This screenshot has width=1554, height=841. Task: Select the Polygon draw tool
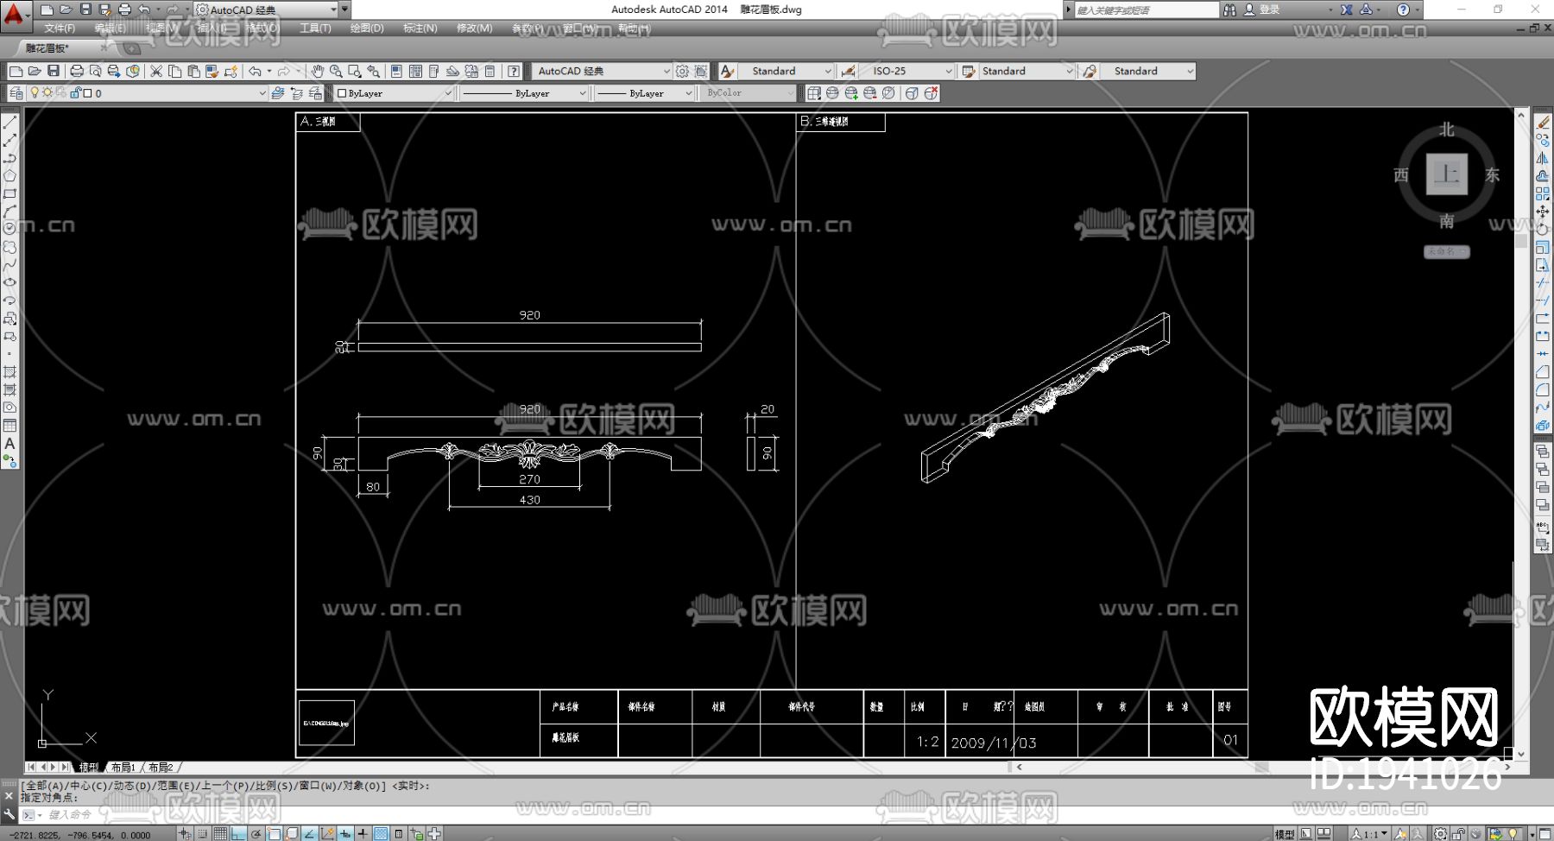click(10, 176)
